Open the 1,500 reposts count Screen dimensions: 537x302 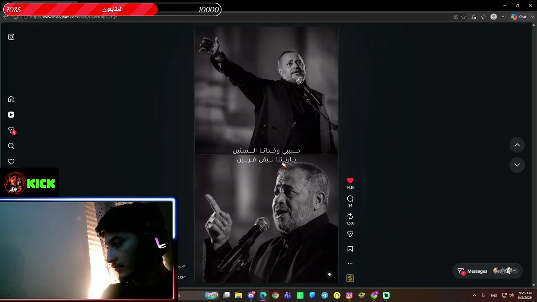[350, 223]
